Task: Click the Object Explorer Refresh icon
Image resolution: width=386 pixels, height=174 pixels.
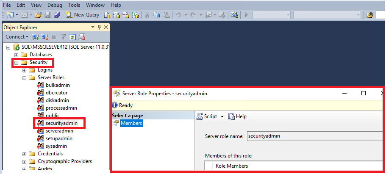Action: click(x=72, y=37)
